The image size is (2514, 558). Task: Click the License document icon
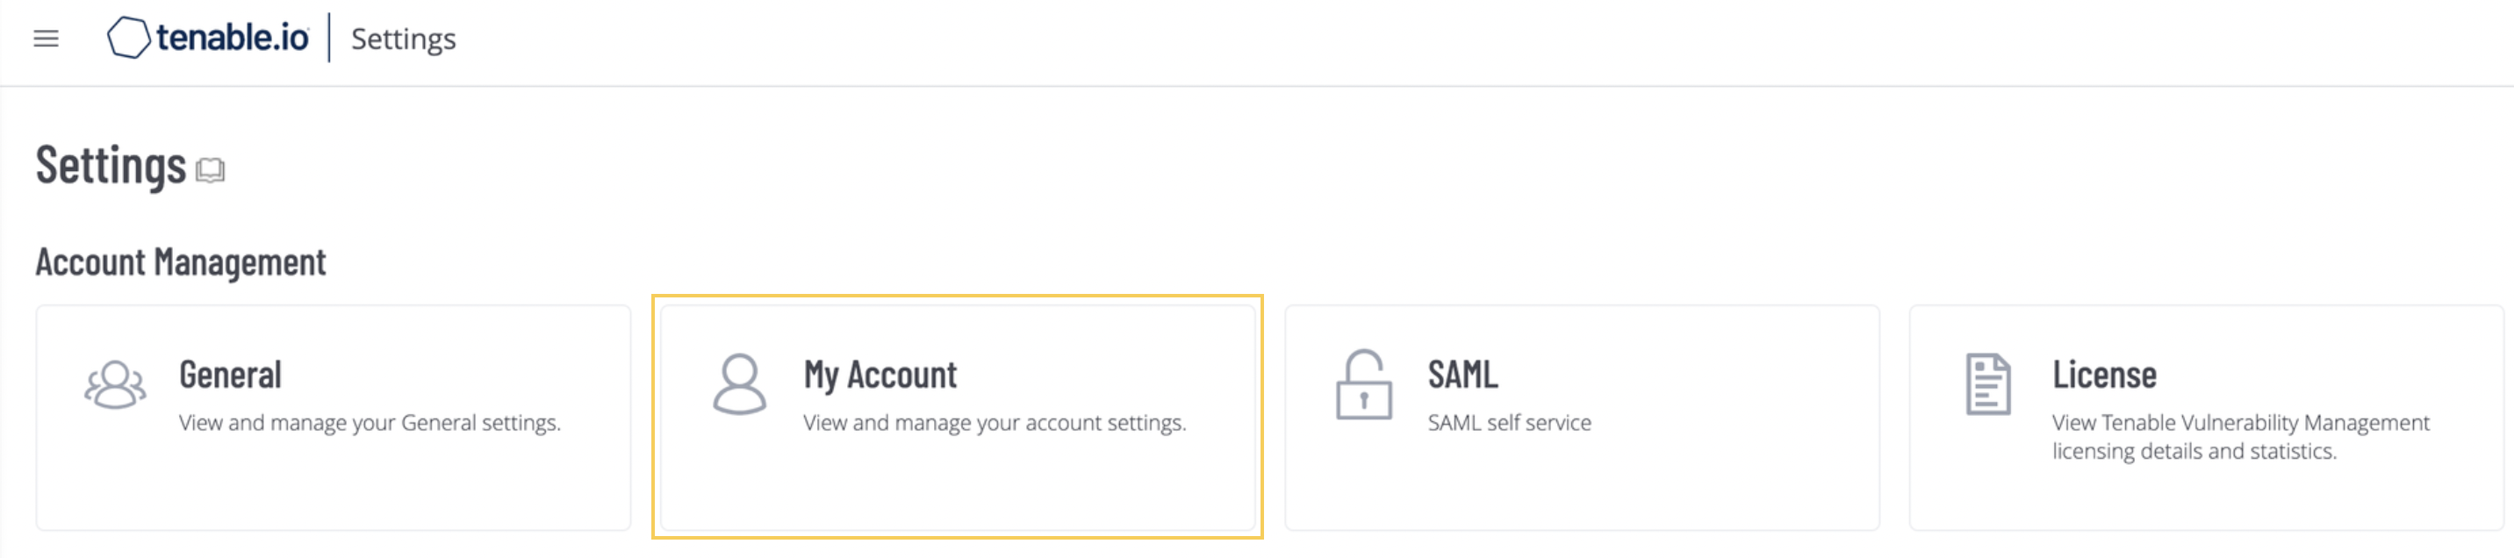1988,384
